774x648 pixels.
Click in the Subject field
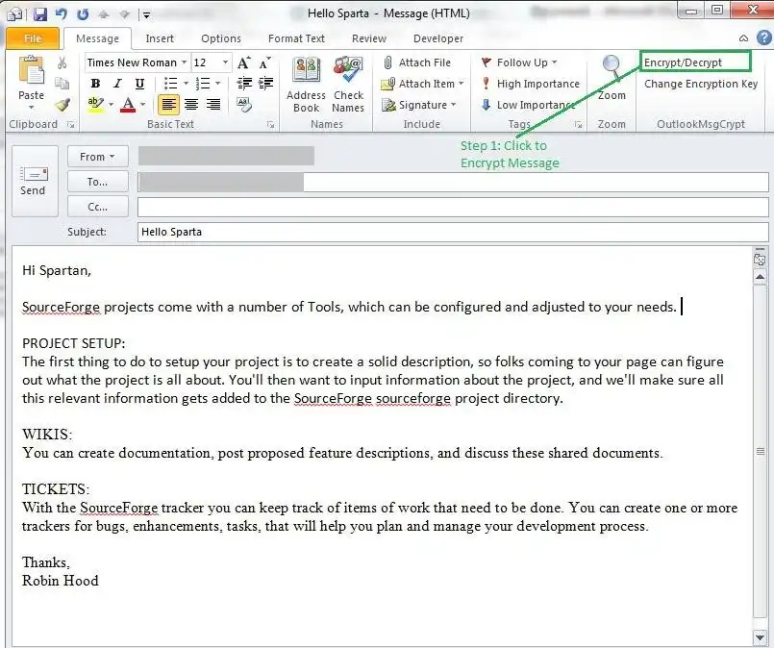453,232
